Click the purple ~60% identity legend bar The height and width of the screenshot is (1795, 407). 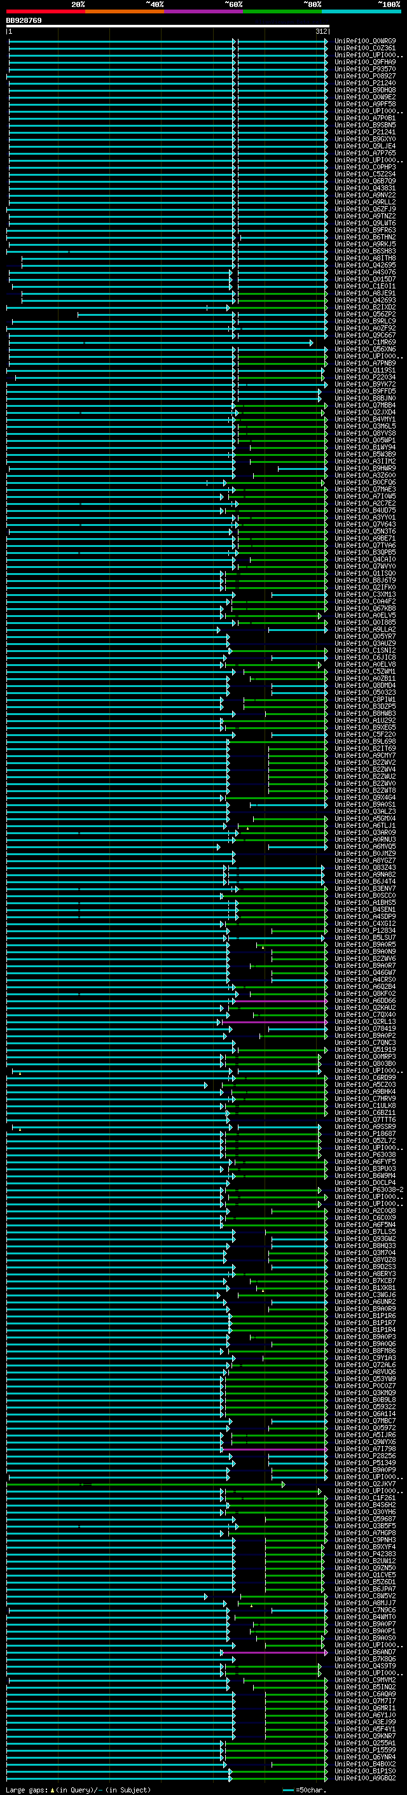click(203, 11)
